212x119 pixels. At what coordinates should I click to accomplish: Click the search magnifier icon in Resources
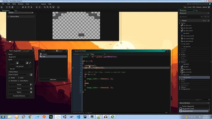(181, 17)
